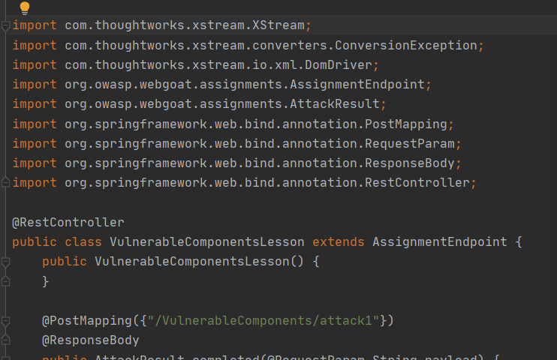Click VulnerableComponentsLesson constructor name
This screenshot has width=557, height=360.
(192, 262)
